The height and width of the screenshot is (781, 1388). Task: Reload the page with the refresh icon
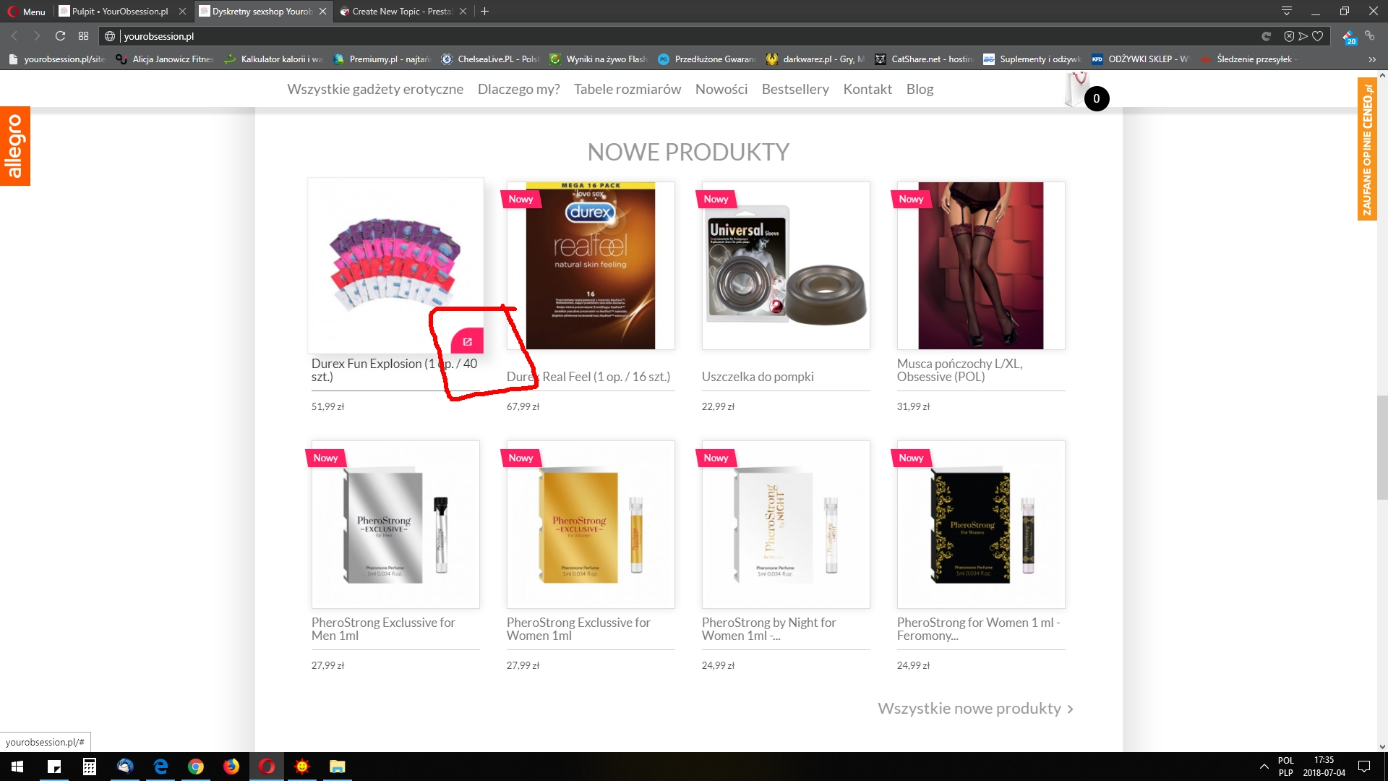click(x=61, y=36)
